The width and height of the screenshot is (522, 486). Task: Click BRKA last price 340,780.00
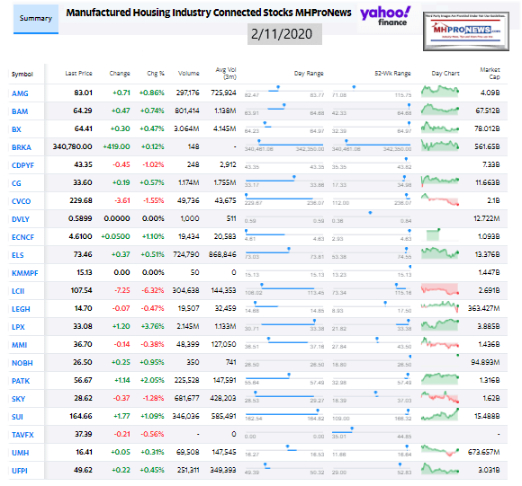(x=72, y=146)
